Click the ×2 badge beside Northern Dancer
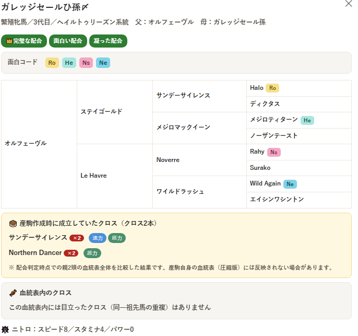The width and height of the screenshot is (358, 336). [71, 253]
